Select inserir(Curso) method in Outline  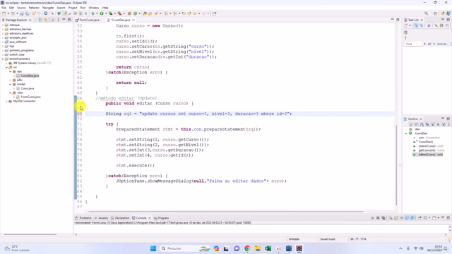(431, 146)
